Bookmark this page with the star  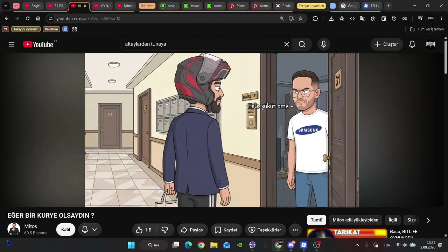pyautogui.click(x=301, y=19)
